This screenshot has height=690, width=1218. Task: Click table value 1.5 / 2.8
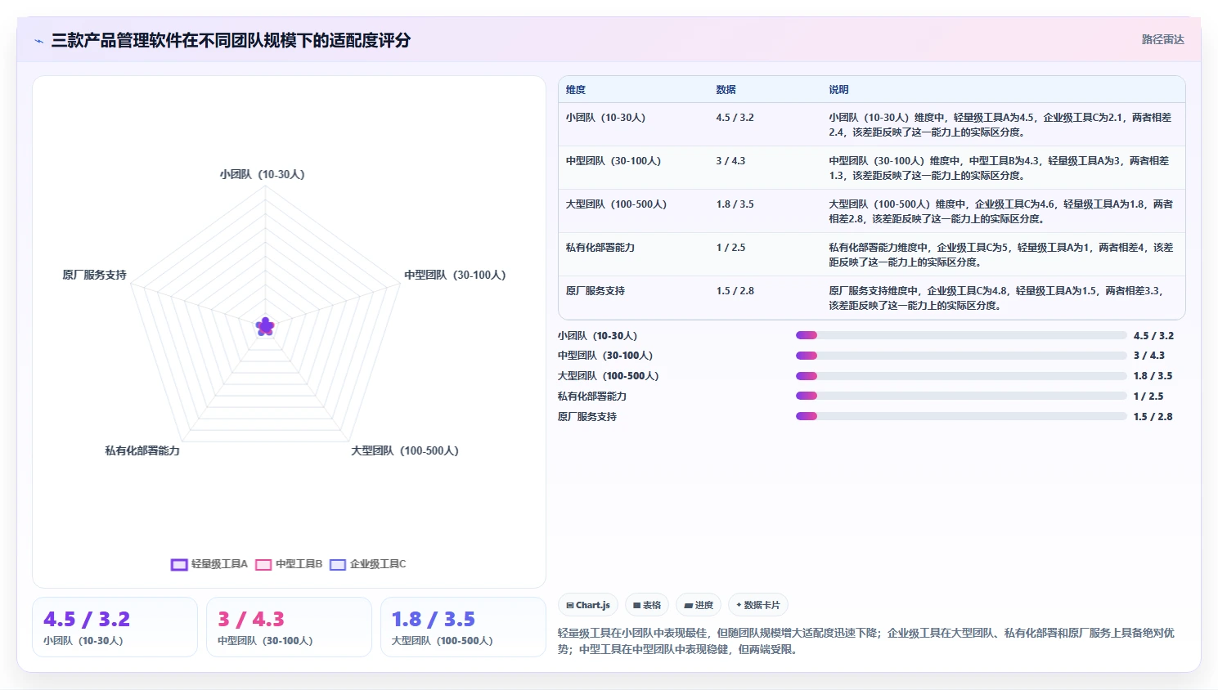pyautogui.click(x=735, y=291)
